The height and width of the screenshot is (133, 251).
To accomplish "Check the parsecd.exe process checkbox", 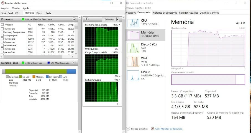I will click(2, 52).
